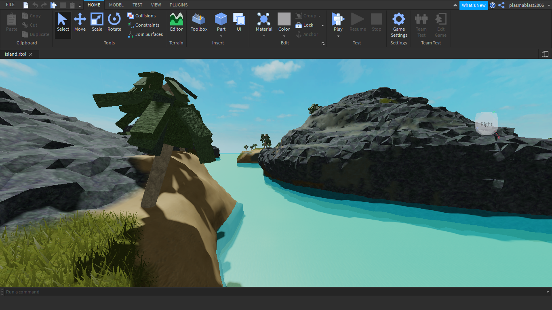
Task: Open the UI insert tool
Action: pyautogui.click(x=239, y=22)
